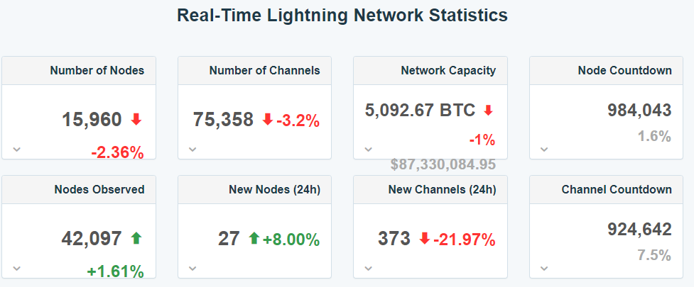
Task: Click red down arrow beside 15,960 nodes
Action: (136, 119)
